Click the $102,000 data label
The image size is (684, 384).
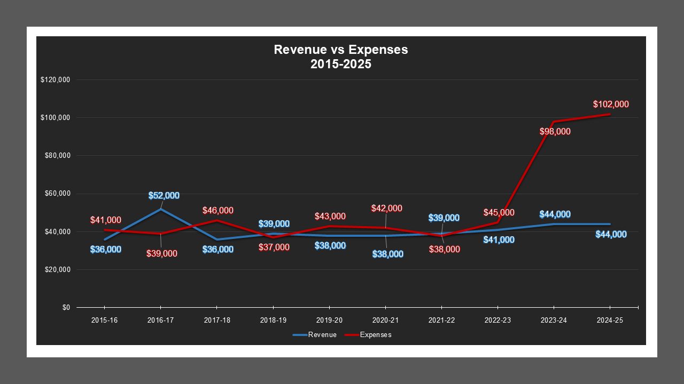pos(610,104)
